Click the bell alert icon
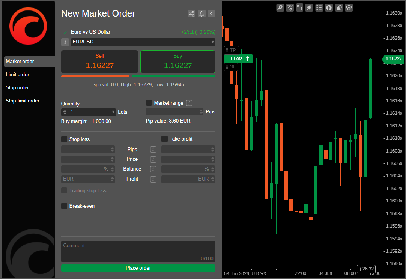The image size is (406, 279). tap(201, 13)
